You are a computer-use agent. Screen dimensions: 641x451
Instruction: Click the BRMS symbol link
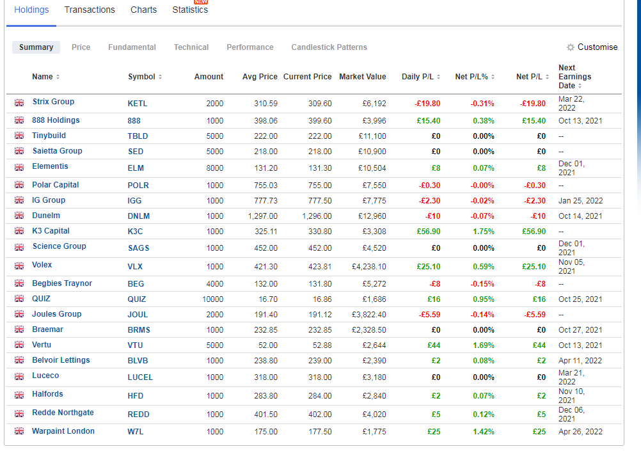tap(139, 330)
